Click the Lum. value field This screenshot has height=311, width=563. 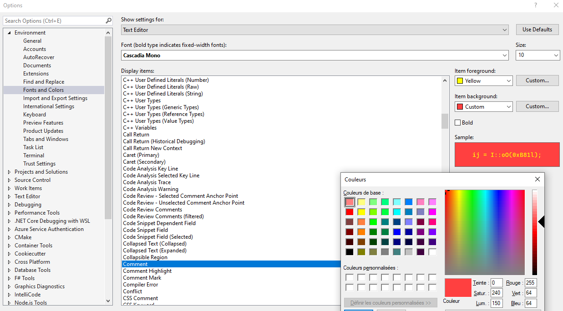click(x=497, y=303)
